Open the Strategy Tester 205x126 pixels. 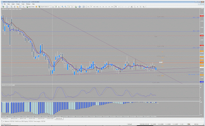(23, 7)
